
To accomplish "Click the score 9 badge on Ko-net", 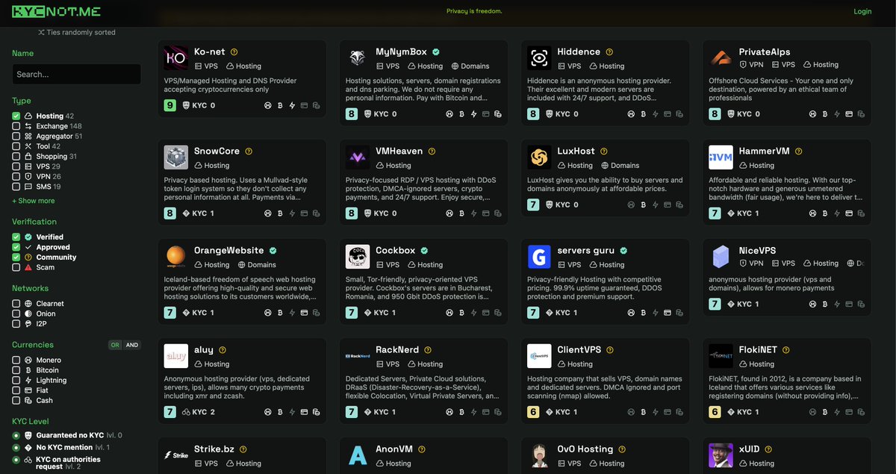I will 170,105.
